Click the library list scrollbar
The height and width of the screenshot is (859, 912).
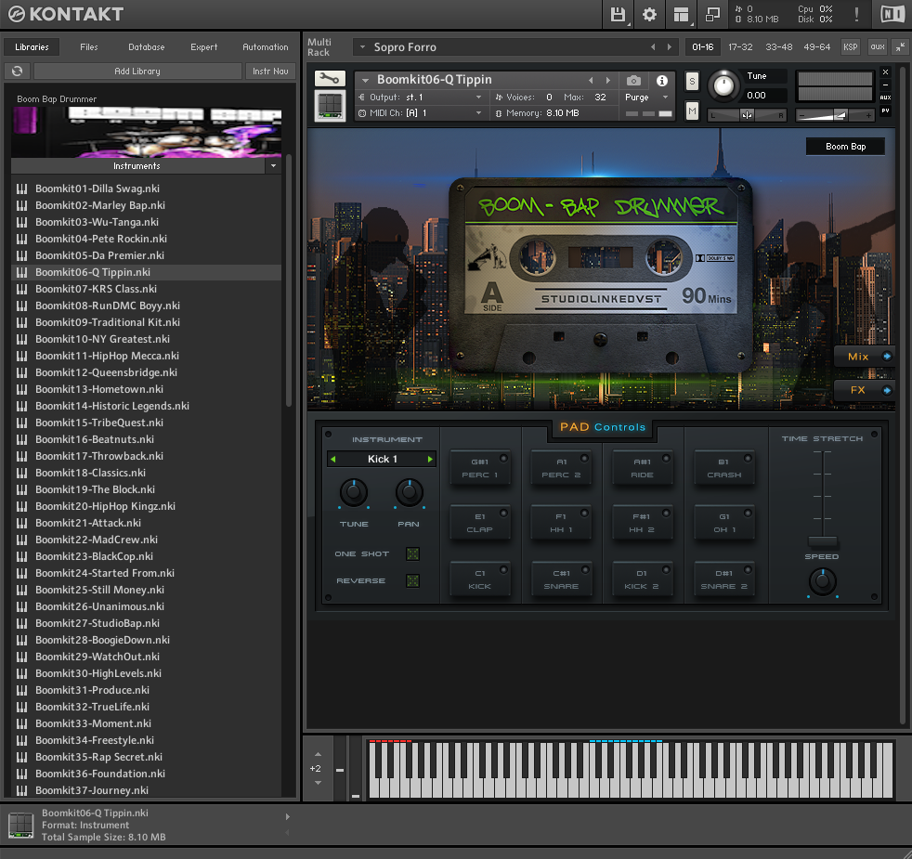coord(289,280)
